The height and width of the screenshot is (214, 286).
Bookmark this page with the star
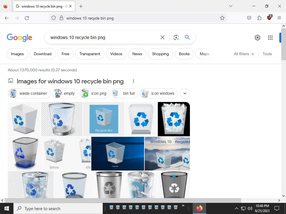pyautogui.click(x=222, y=18)
